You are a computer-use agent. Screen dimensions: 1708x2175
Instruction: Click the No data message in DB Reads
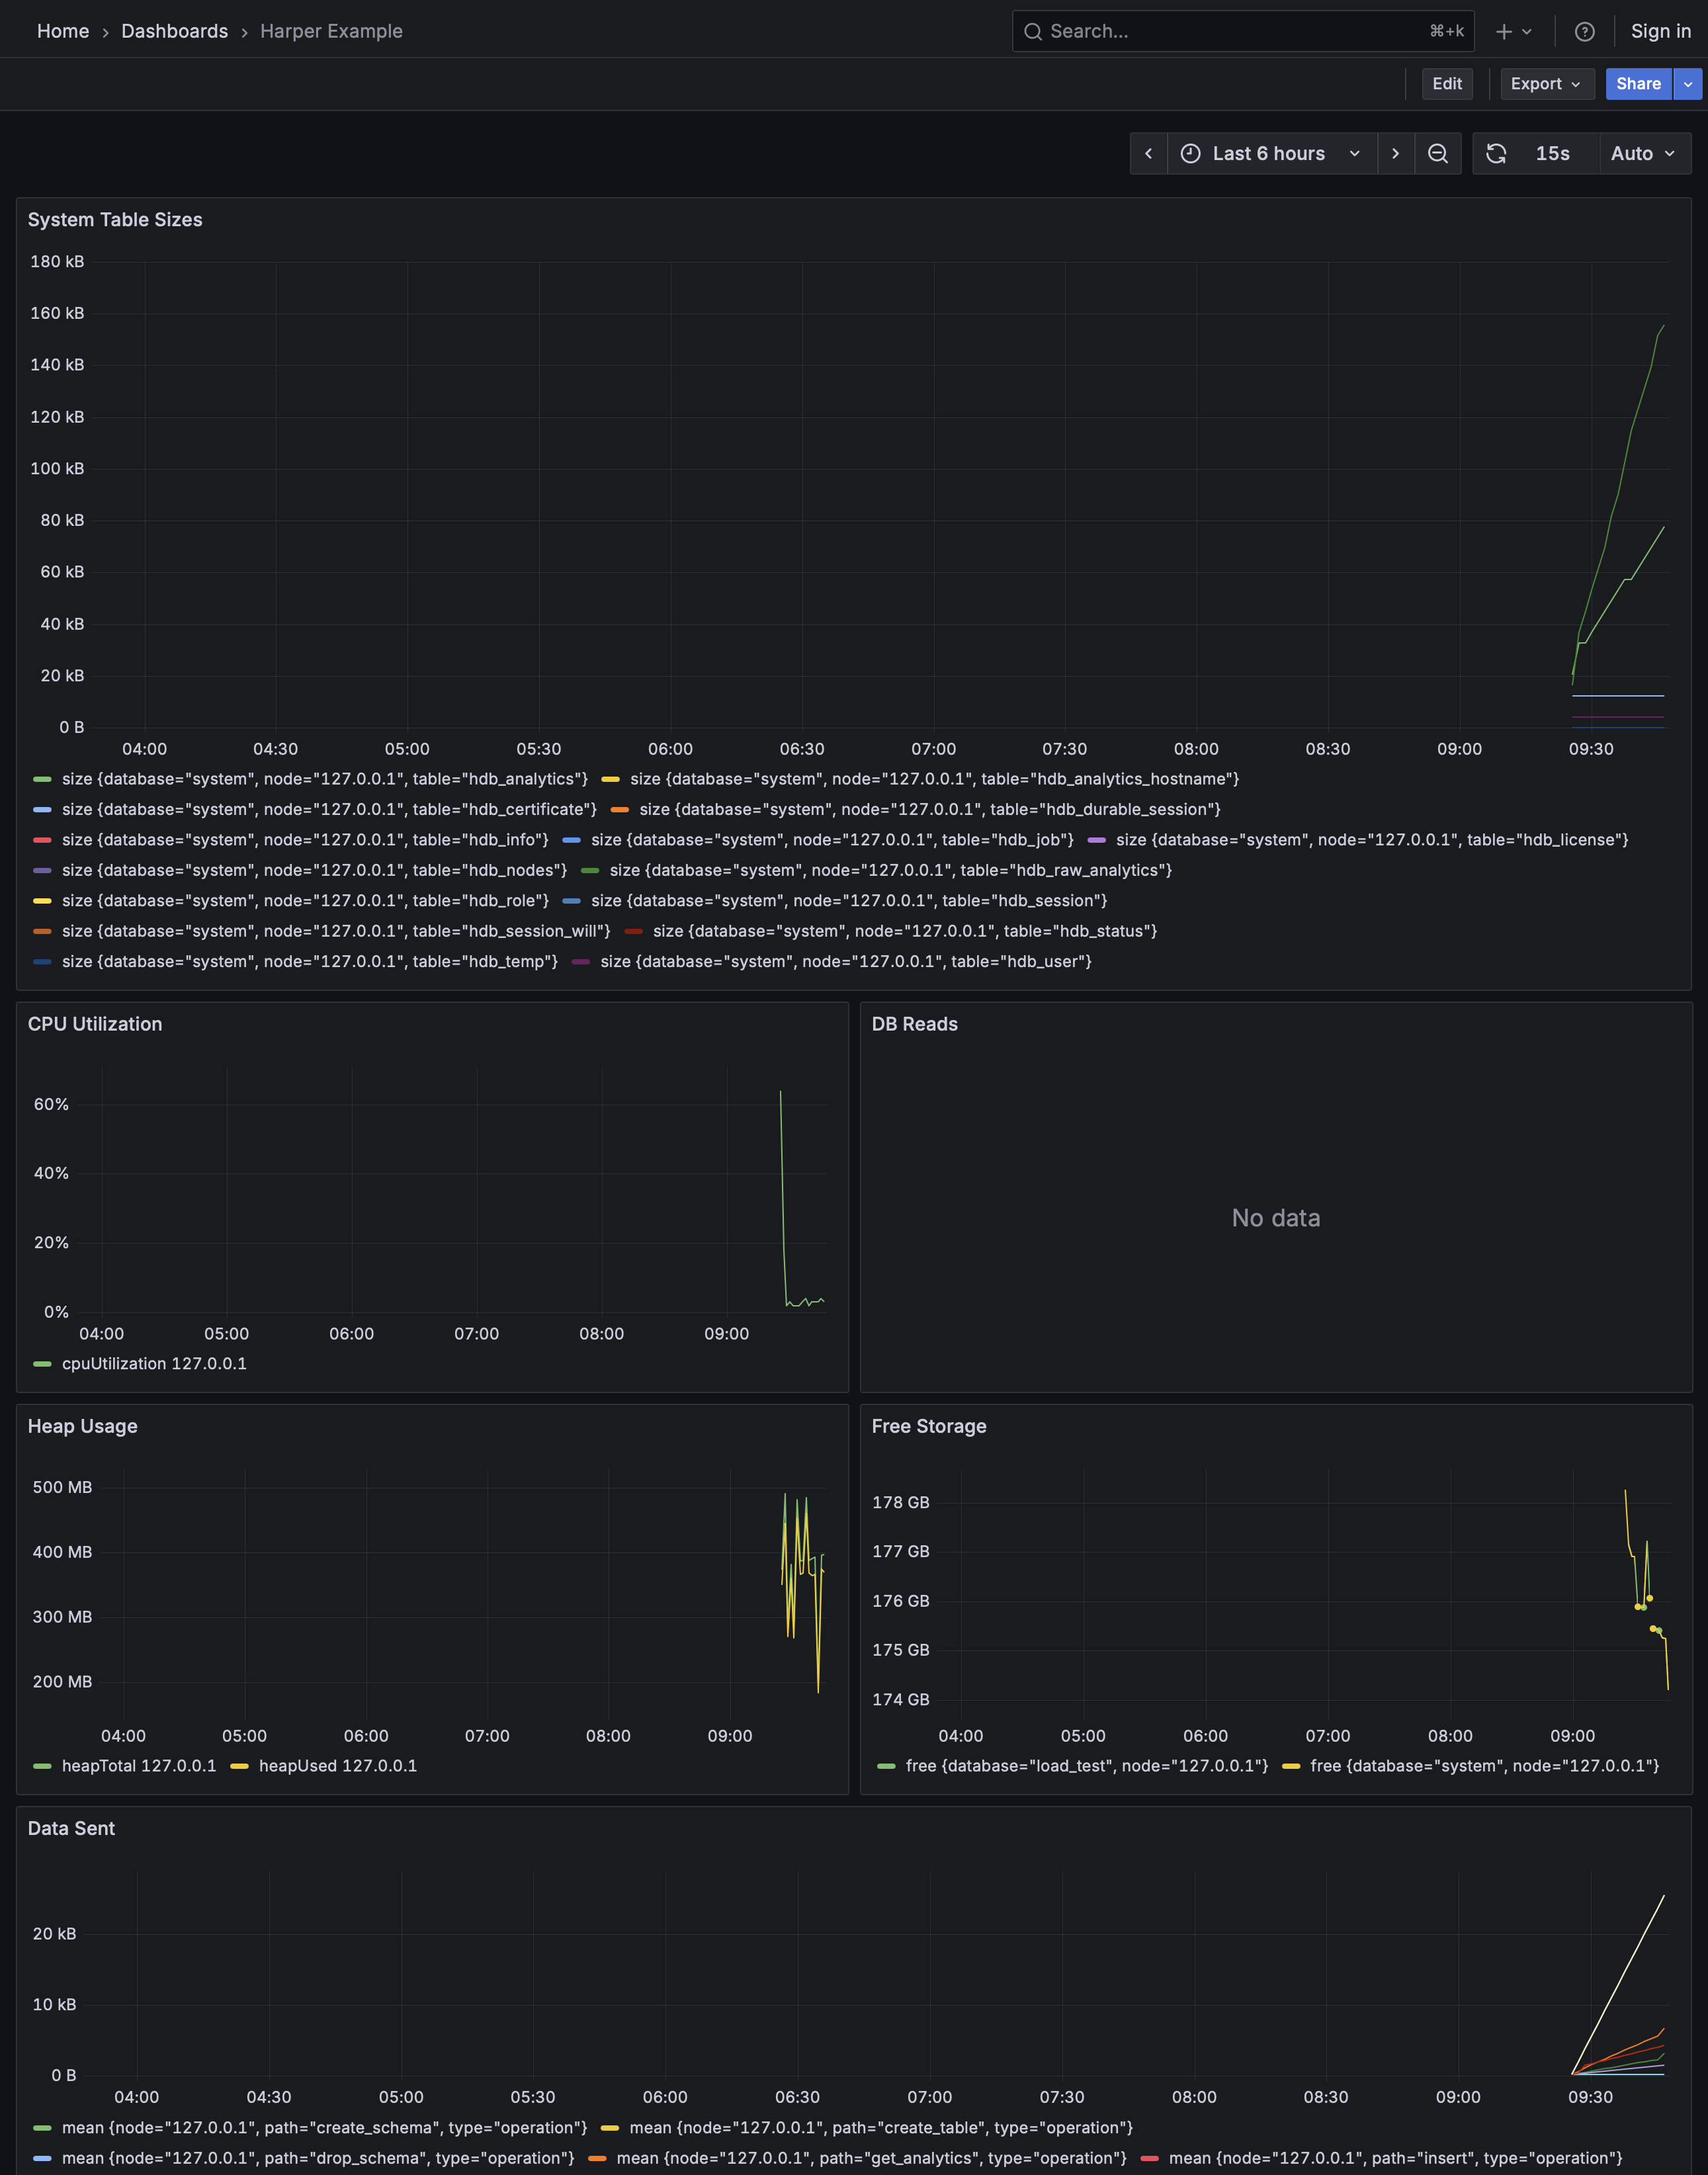click(1276, 1218)
